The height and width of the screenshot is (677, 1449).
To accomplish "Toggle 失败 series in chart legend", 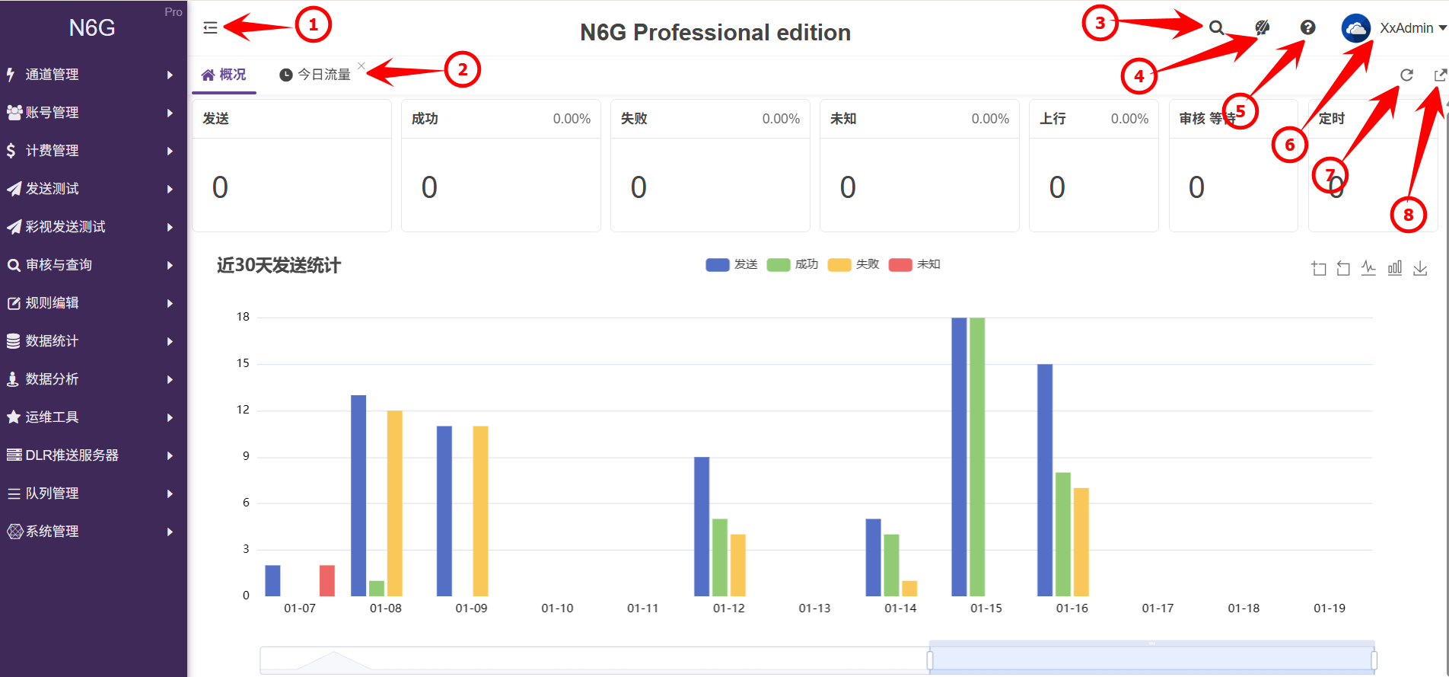I will tap(853, 264).
